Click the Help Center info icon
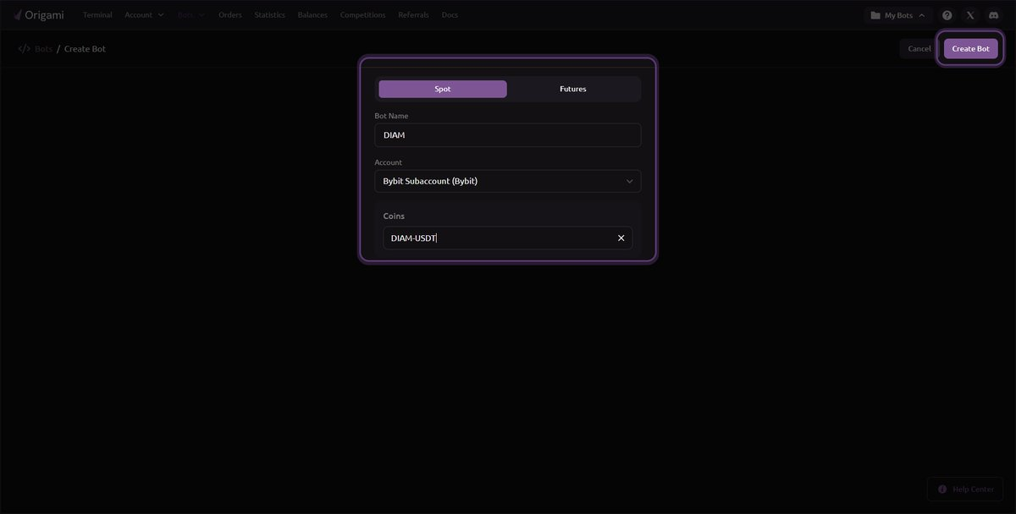 942,489
